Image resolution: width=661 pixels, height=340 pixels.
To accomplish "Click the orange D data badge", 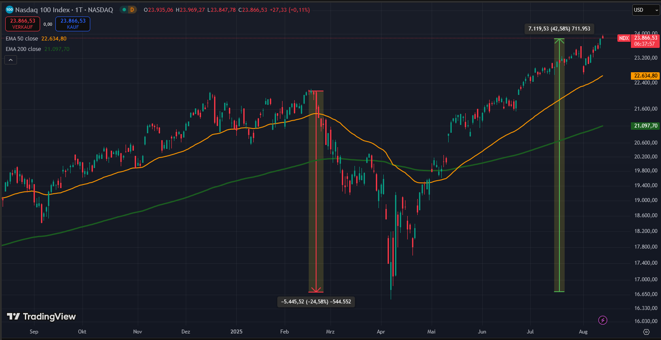I will click(x=132, y=10).
